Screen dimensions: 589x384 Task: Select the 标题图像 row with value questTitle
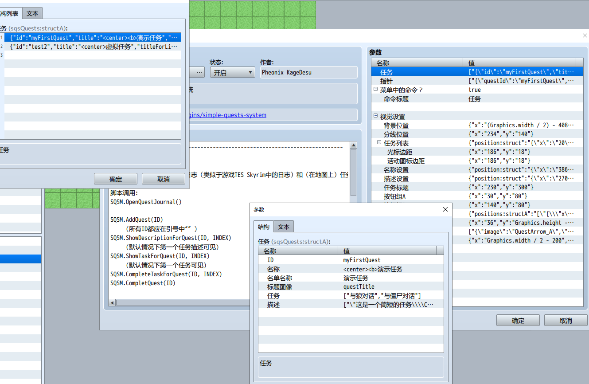(351, 286)
